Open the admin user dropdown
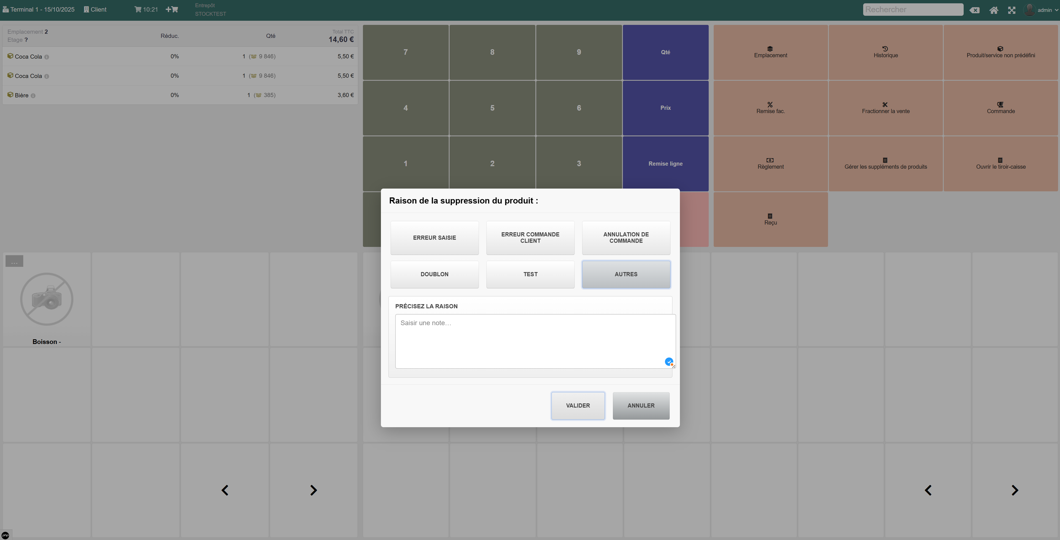This screenshot has width=1060, height=540. 1042,10
